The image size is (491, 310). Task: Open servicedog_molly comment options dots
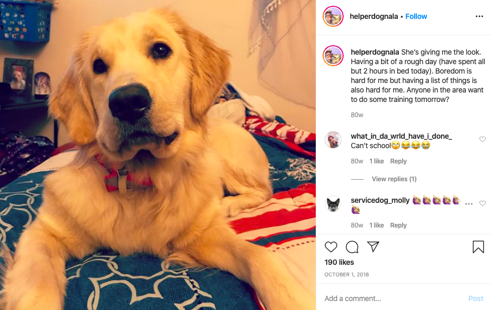pyautogui.click(x=469, y=204)
